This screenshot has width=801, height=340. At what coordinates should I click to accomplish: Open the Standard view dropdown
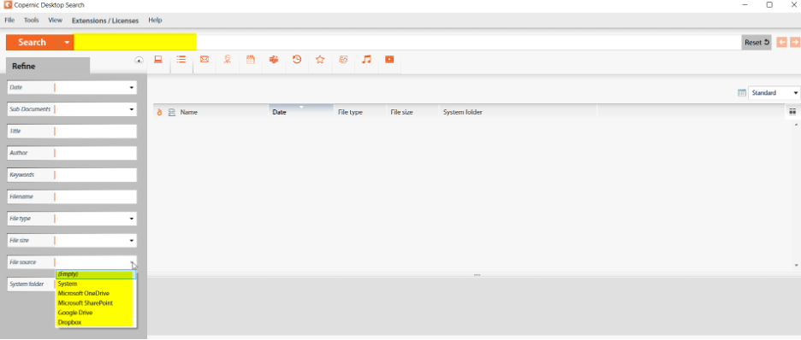pos(795,93)
